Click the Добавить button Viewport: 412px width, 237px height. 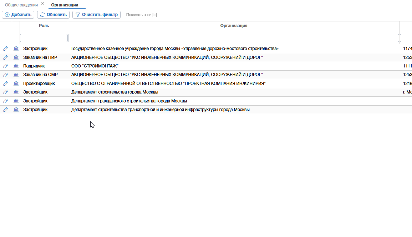[18, 15]
